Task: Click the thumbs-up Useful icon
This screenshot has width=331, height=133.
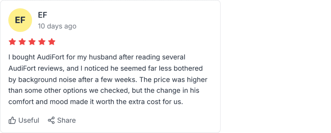Action: 12,120
